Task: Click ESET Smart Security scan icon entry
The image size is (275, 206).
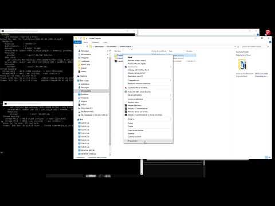Action: click(126, 92)
